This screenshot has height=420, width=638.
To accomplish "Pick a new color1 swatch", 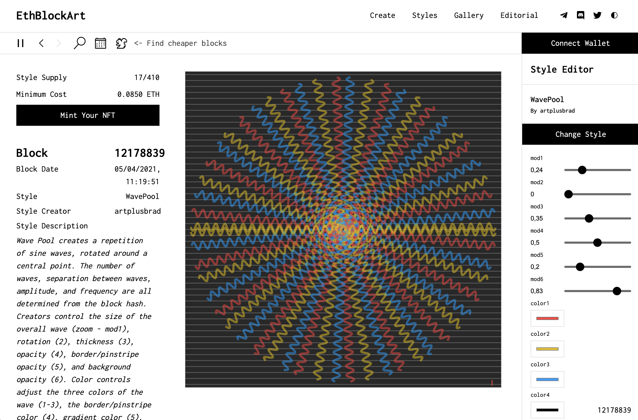I will (547, 318).
